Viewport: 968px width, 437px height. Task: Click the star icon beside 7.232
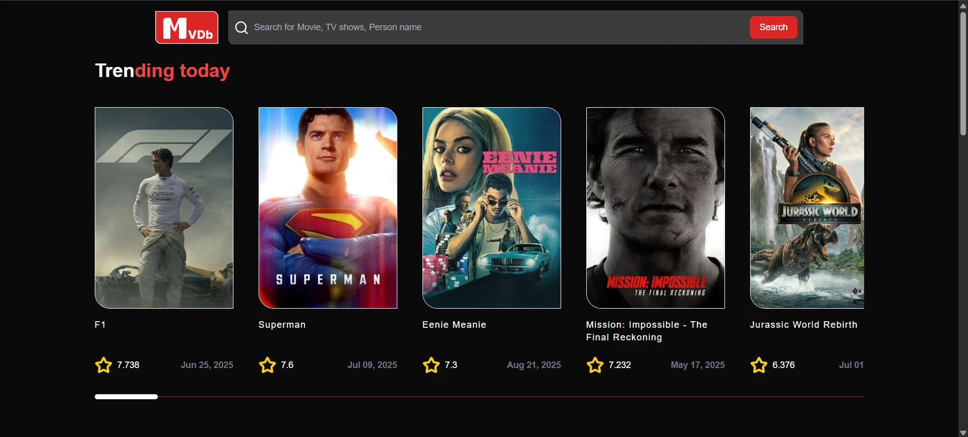(595, 365)
